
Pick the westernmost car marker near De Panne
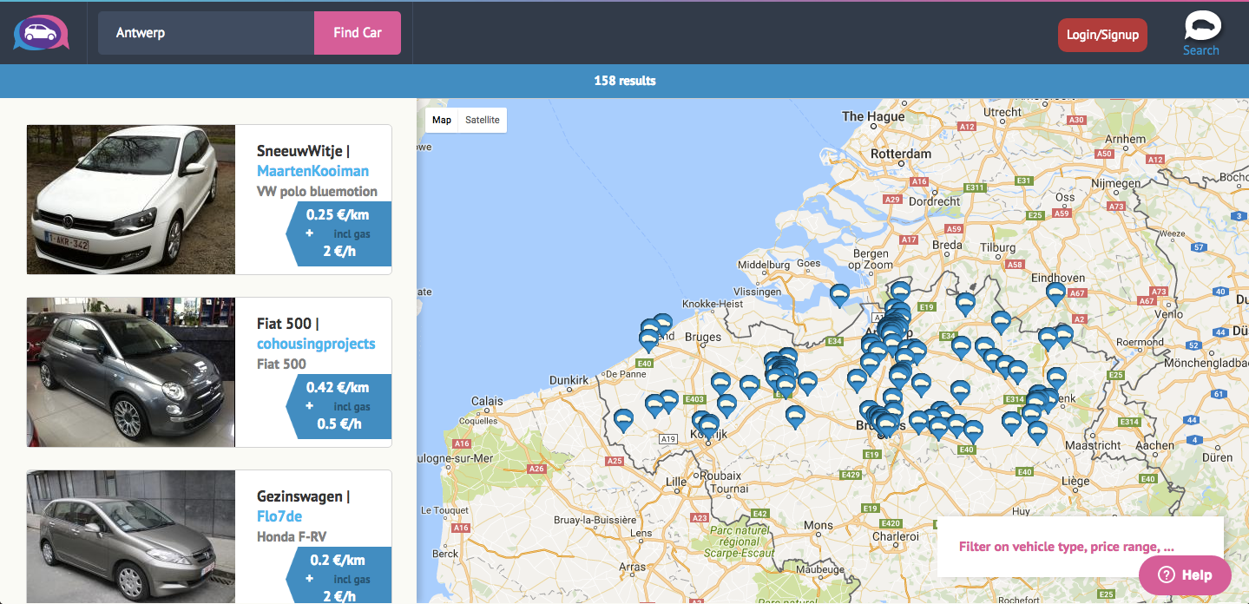pyautogui.click(x=623, y=422)
